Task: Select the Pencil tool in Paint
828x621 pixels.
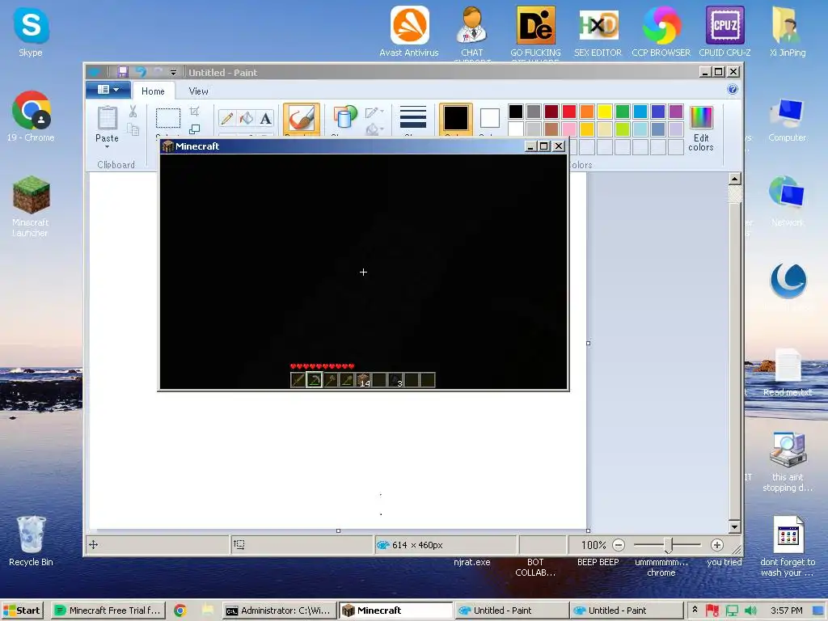Action: click(x=227, y=118)
